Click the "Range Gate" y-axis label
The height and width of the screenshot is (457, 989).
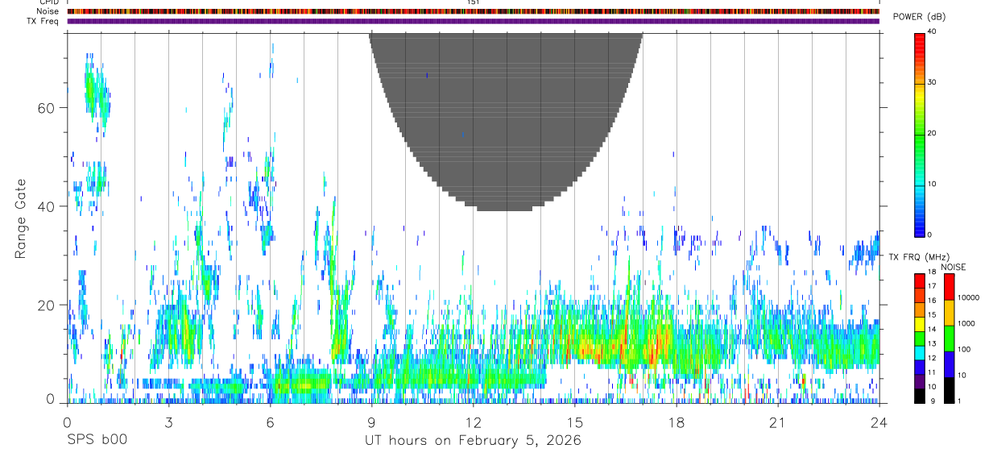[22, 218]
